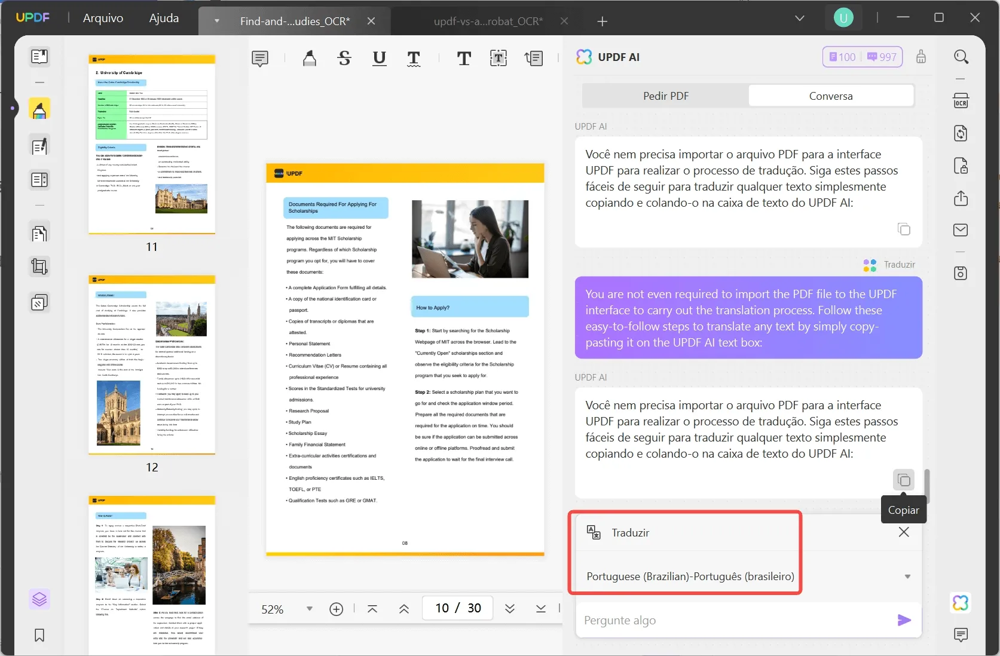
Task: Click the UPDF logo in title bar
Action: [x=33, y=18]
